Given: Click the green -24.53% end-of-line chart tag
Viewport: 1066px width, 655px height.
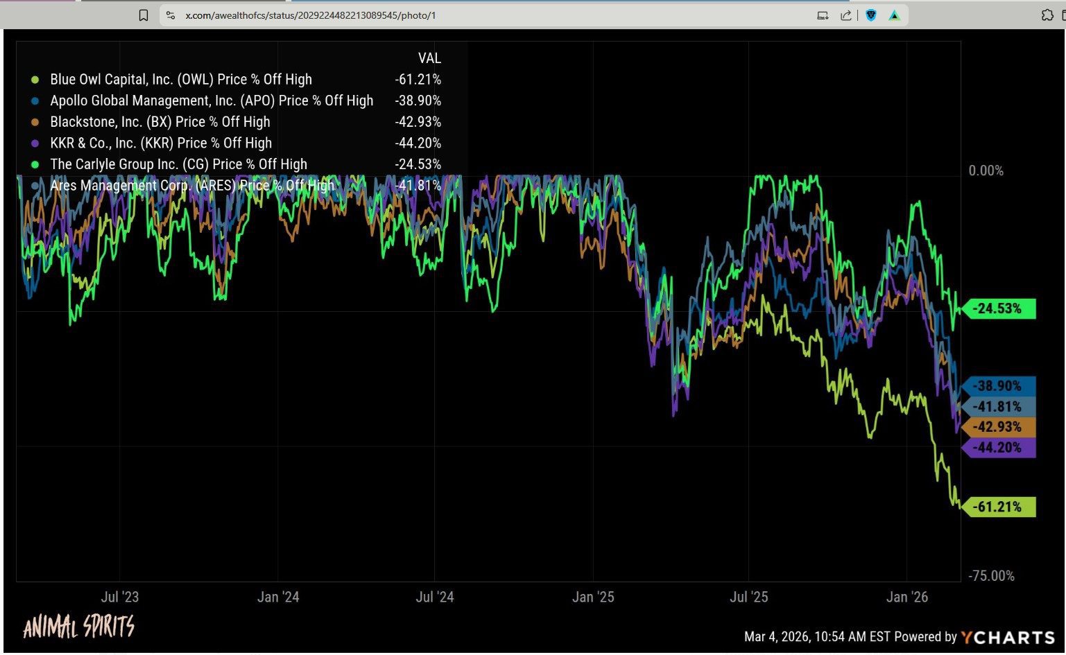Looking at the screenshot, I should [x=999, y=308].
